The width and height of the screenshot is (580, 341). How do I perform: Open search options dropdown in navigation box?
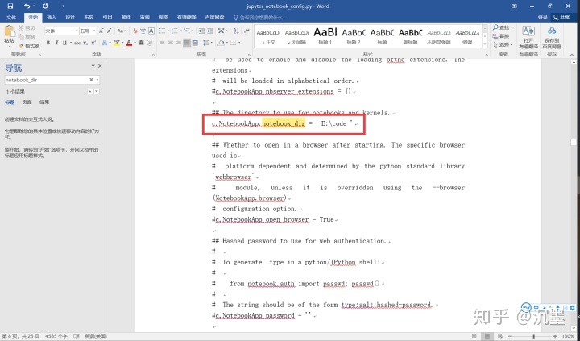click(97, 80)
